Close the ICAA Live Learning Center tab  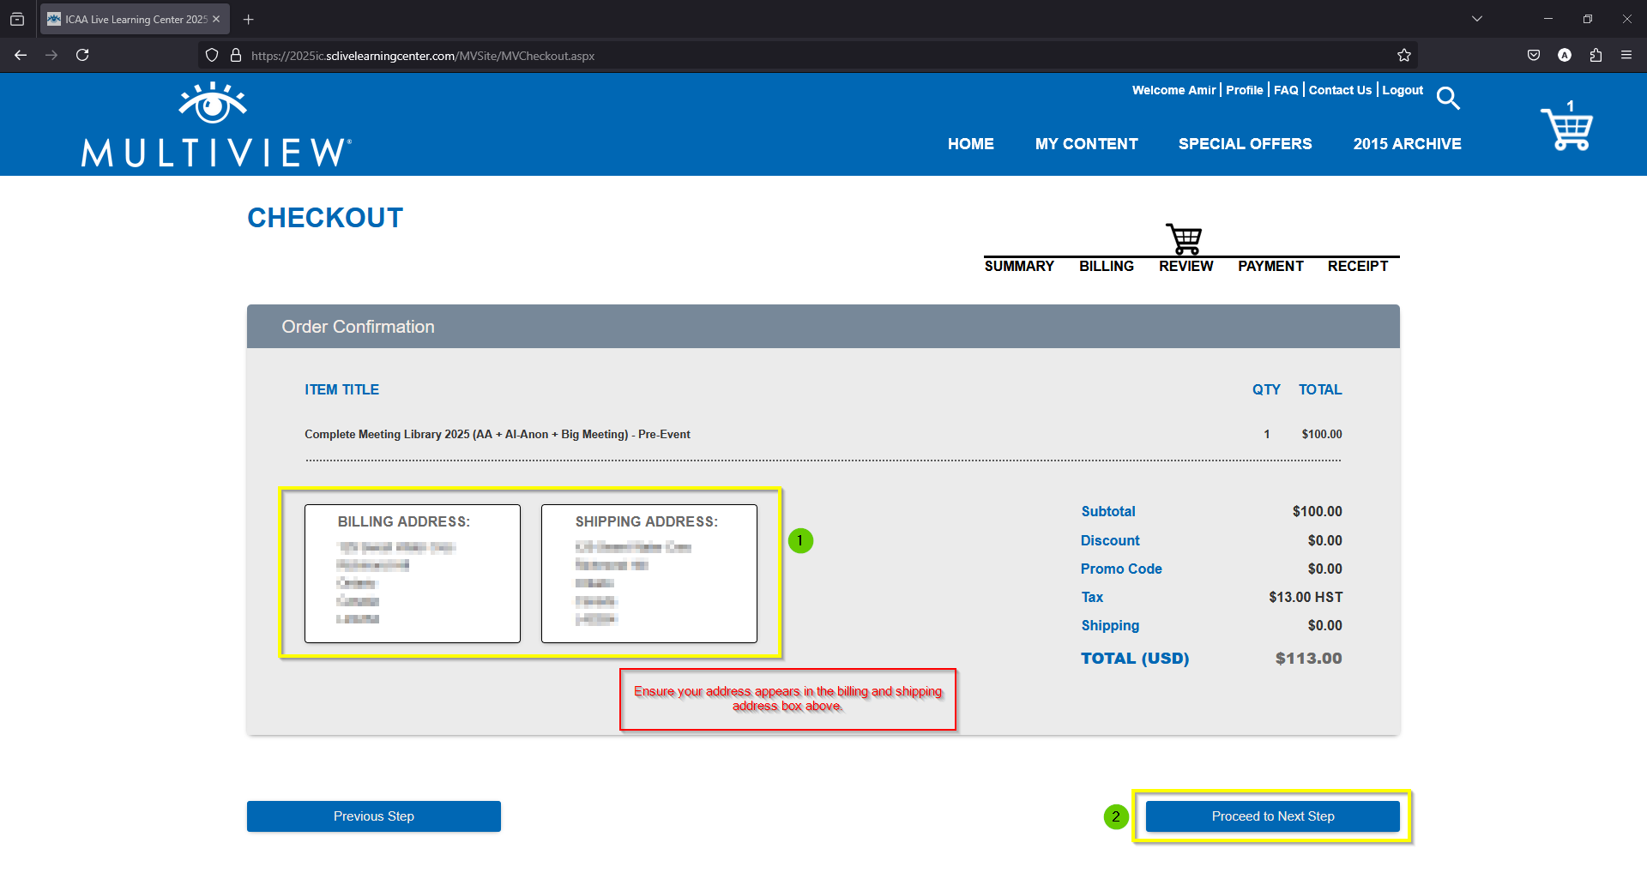216,19
